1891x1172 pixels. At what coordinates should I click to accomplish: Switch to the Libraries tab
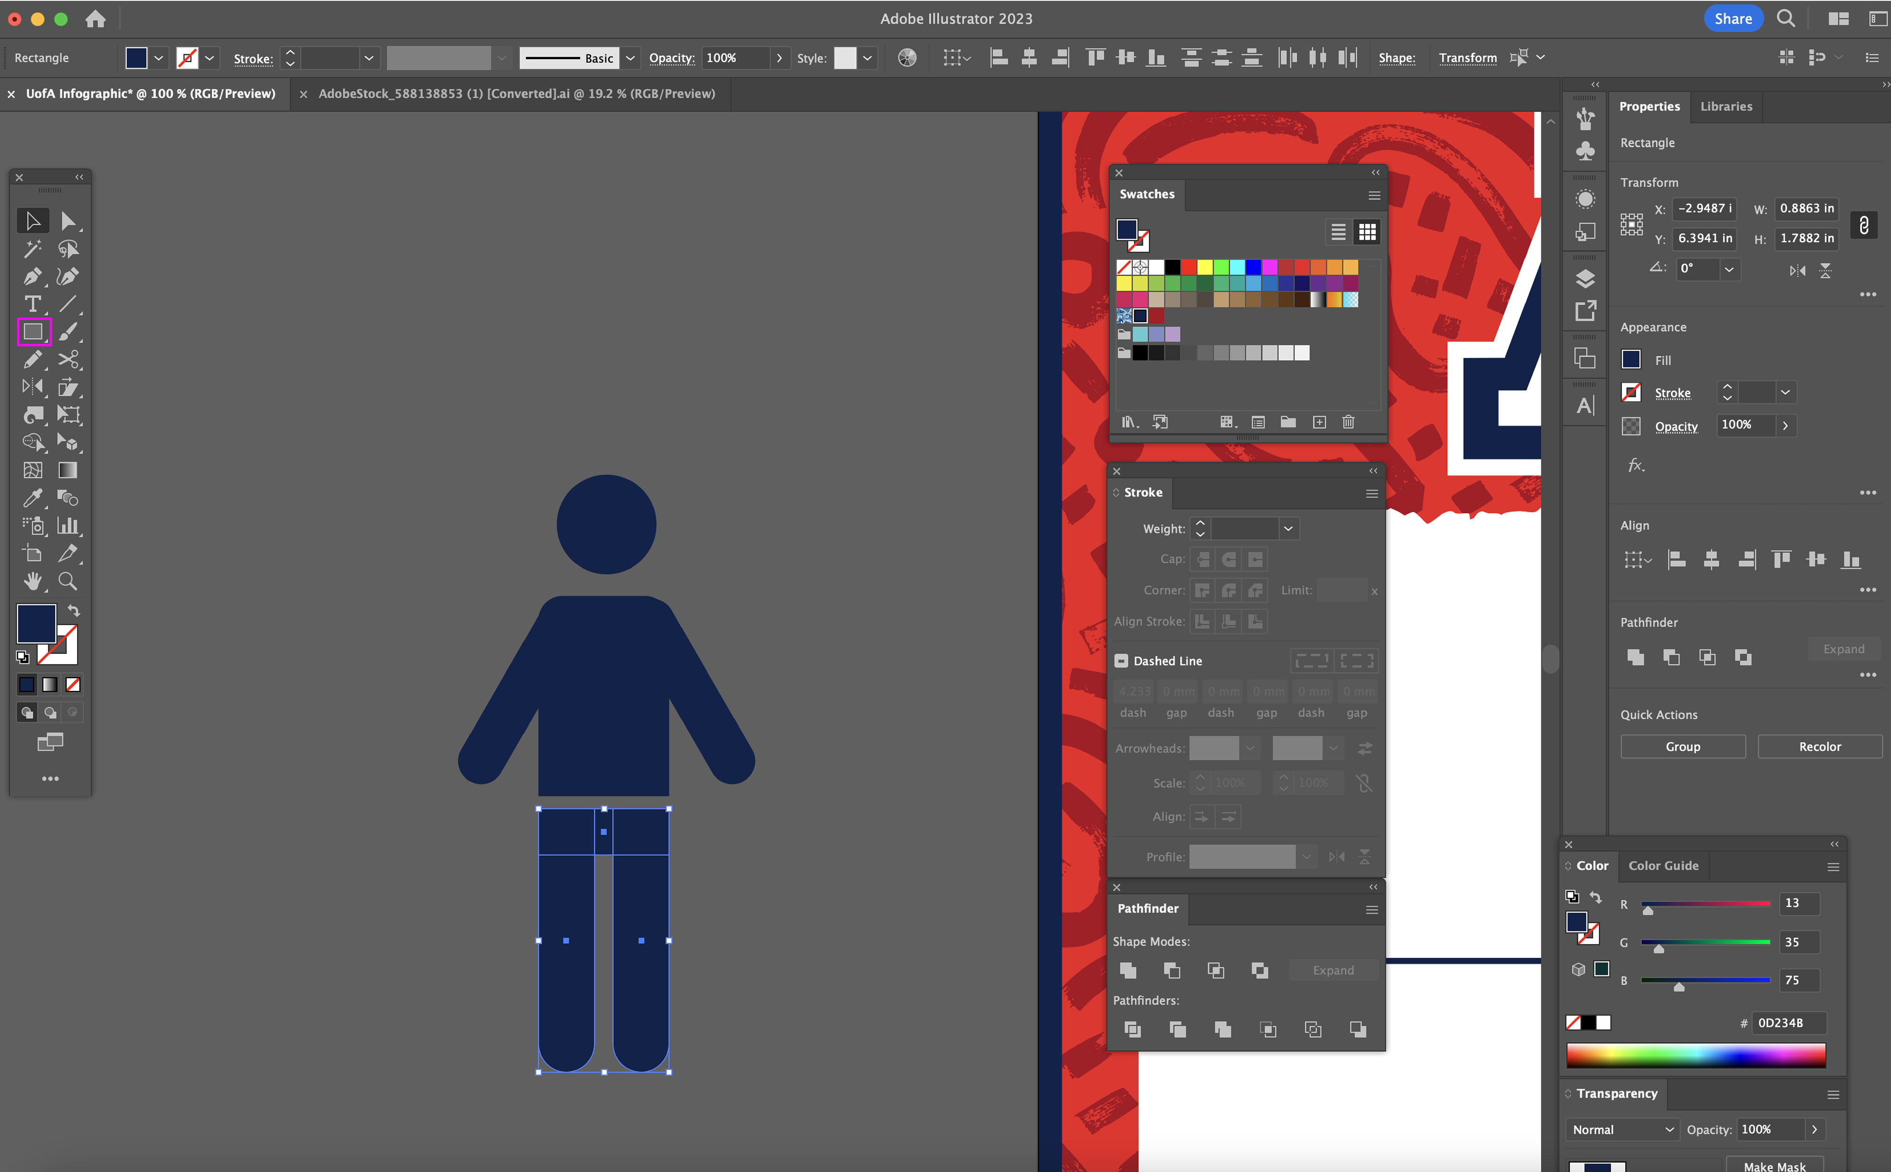pos(1726,106)
